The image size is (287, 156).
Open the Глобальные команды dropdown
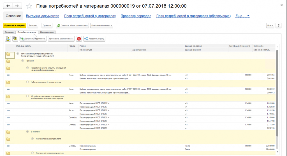click(x=101, y=26)
